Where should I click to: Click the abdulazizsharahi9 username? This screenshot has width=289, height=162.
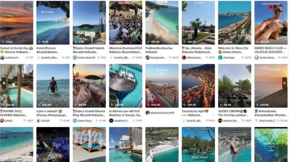[162, 113]
